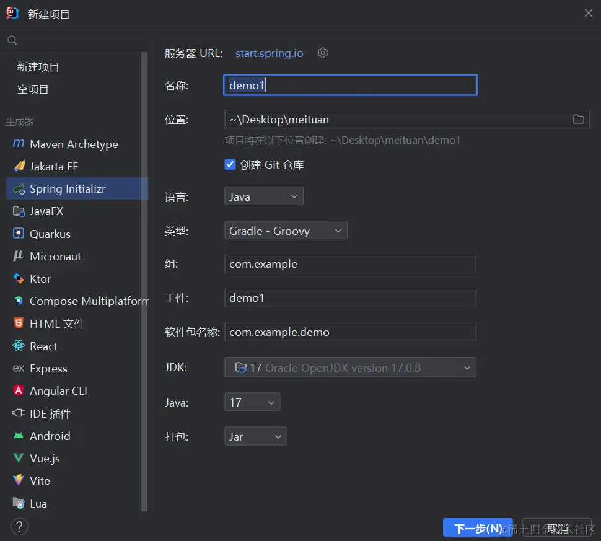Screen dimensions: 601x541
Task: Click the search box above generator list
Action: (74, 40)
